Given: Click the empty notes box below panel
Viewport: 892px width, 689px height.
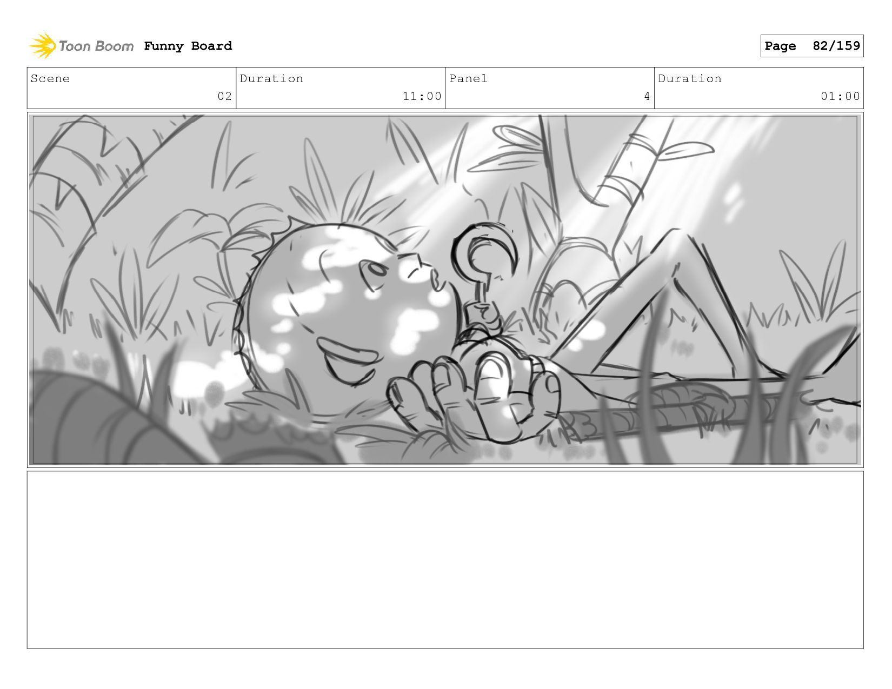Looking at the screenshot, I should pos(445,560).
